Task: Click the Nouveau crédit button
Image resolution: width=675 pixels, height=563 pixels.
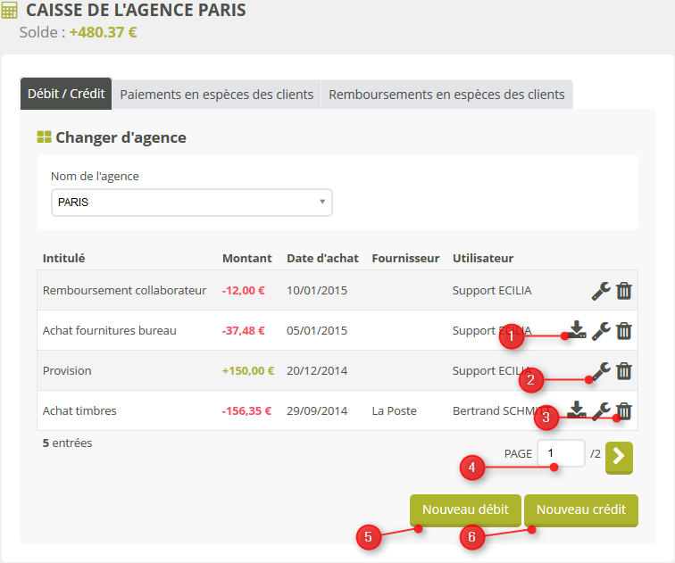Action: pyautogui.click(x=581, y=510)
